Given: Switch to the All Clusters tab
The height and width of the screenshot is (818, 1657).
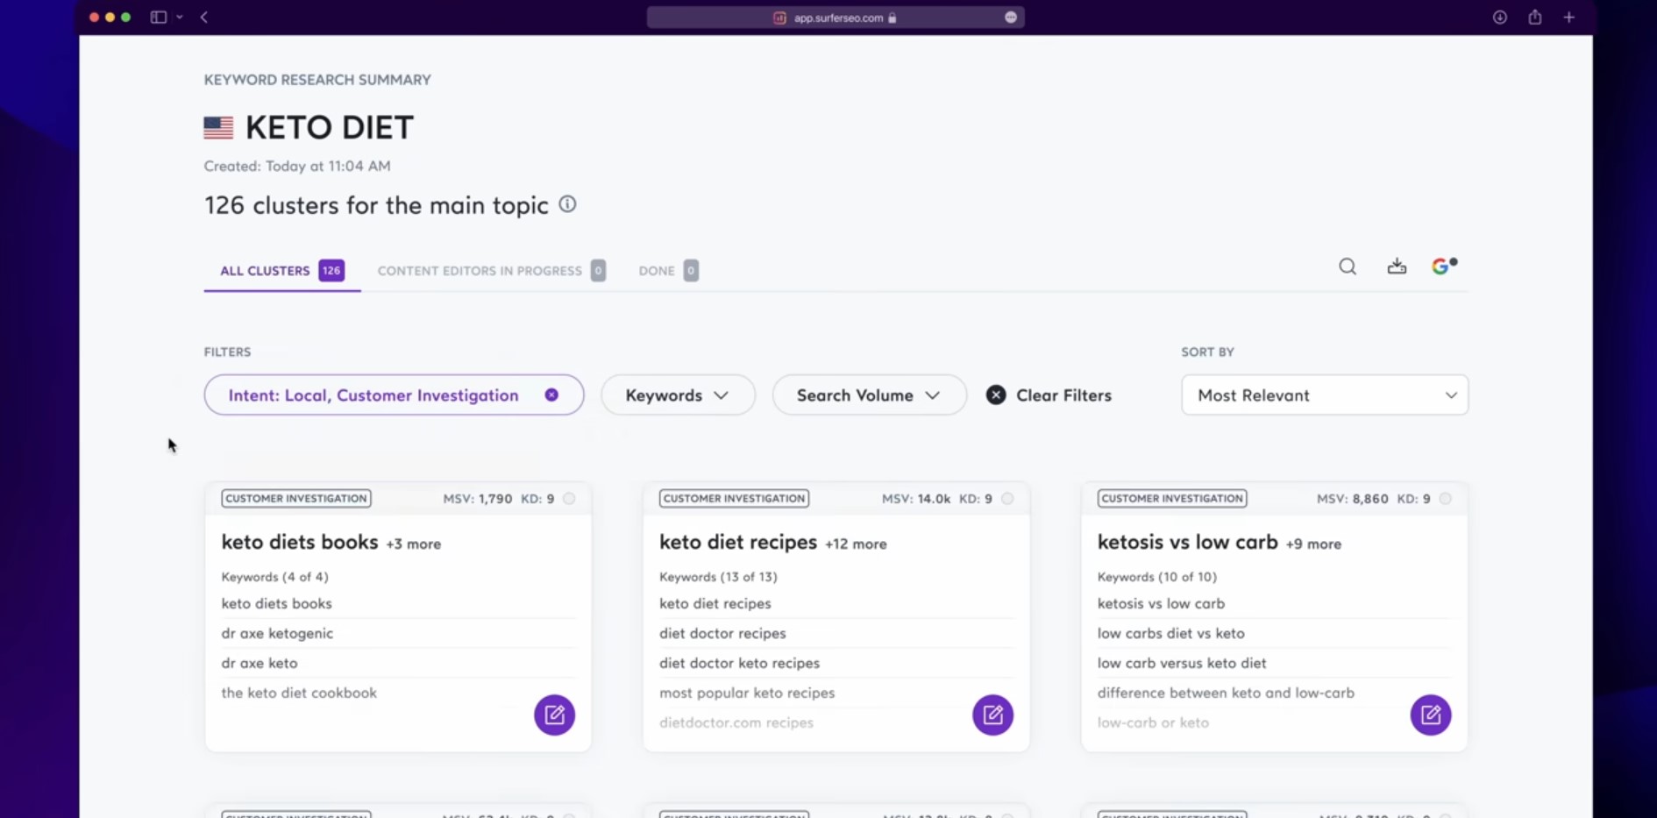Looking at the screenshot, I should click(x=281, y=271).
